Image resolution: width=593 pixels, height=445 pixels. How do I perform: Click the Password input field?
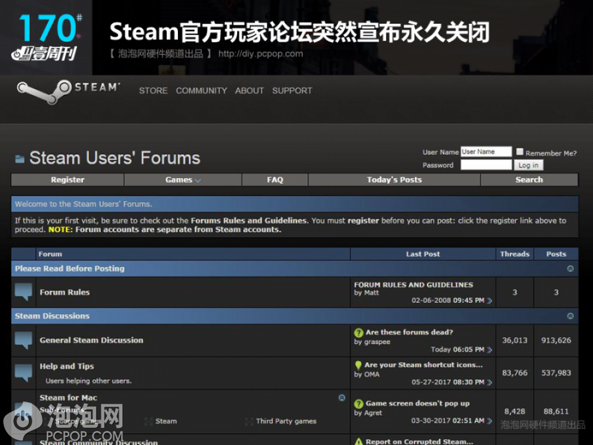coord(486,165)
